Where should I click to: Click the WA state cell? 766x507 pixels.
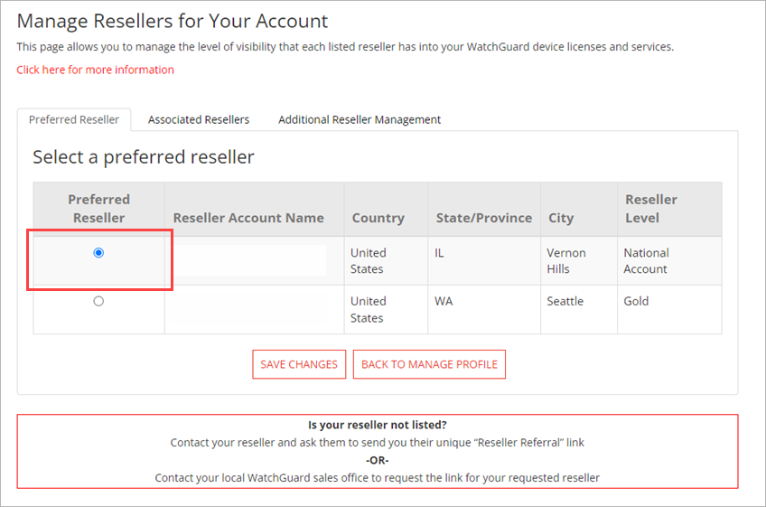pyautogui.click(x=444, y=301)
